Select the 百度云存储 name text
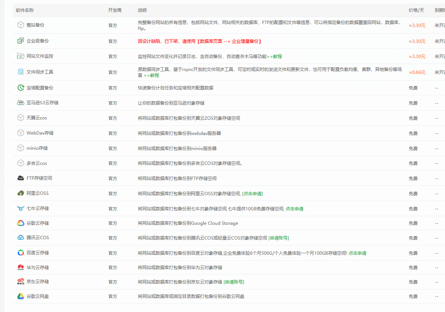Screen dimensions: 445x312 point(38,253)
